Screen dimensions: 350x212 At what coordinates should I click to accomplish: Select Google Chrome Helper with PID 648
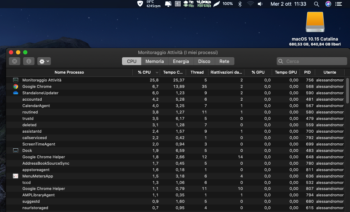pos(176,157)
